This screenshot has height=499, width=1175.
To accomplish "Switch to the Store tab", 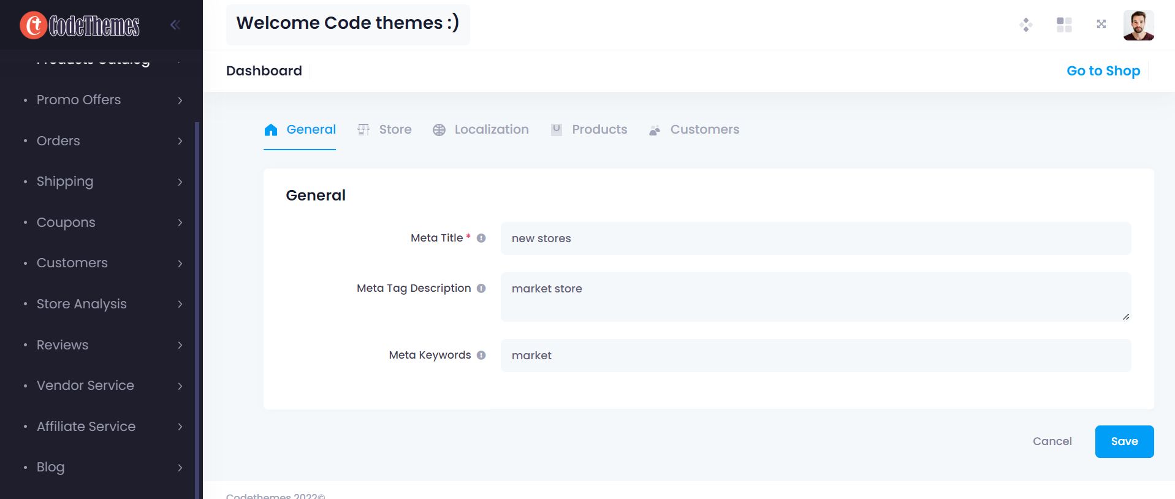I will click(385, 129).
